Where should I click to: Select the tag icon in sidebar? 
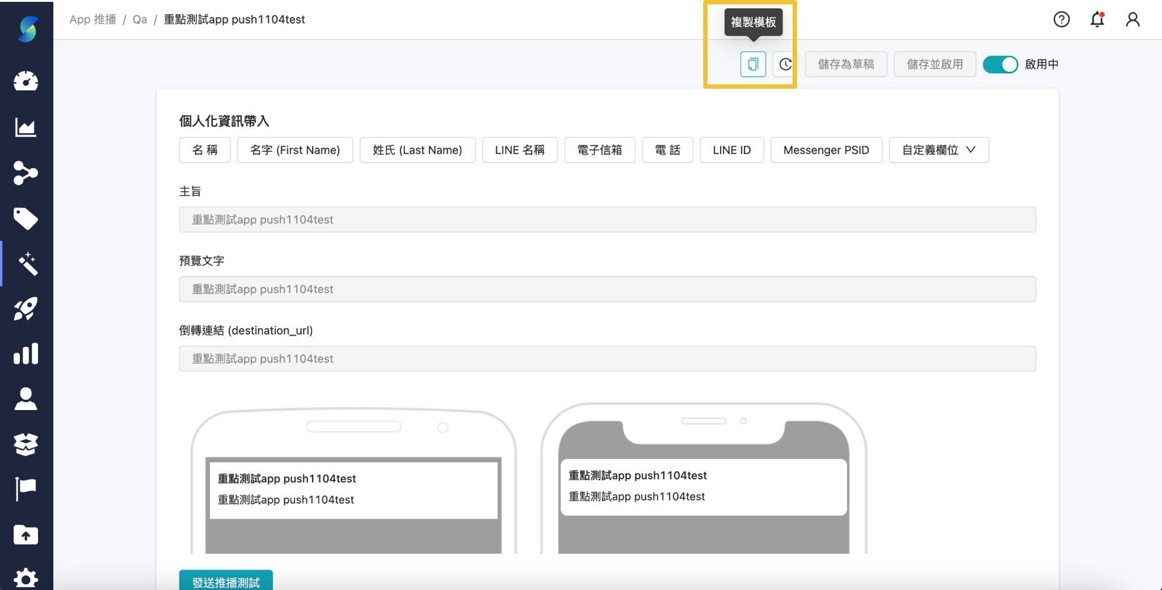click(x=26, y=219)
